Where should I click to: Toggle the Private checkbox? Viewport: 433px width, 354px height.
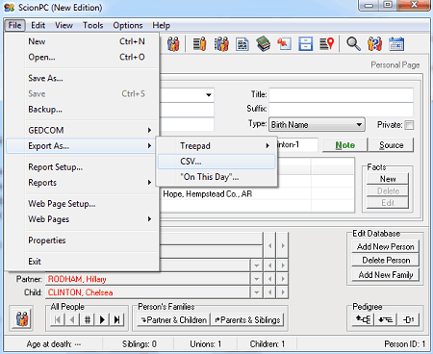(409, 125)
